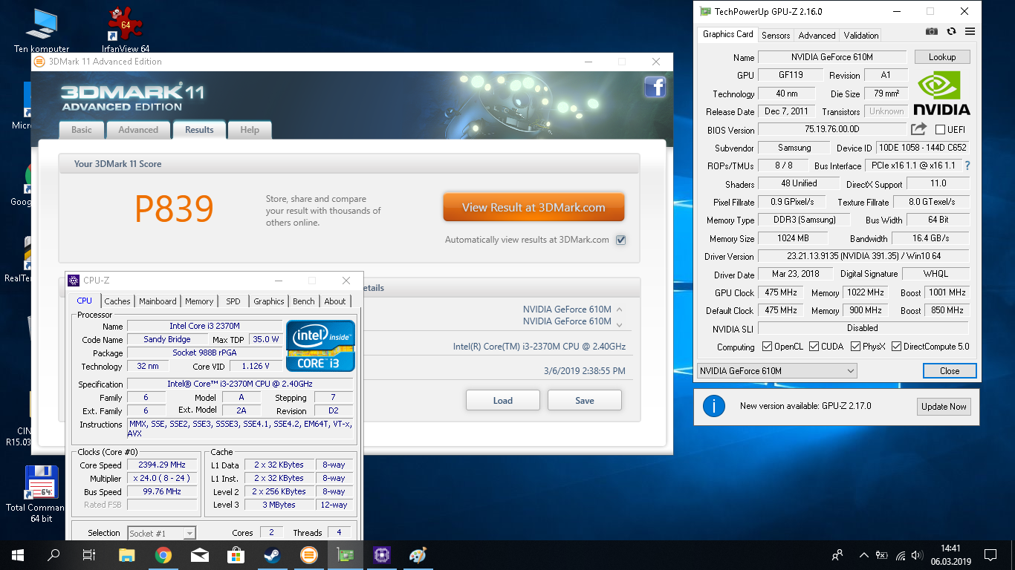Toggle the CUDA checkbox
1015x570 pixels.
814,347
